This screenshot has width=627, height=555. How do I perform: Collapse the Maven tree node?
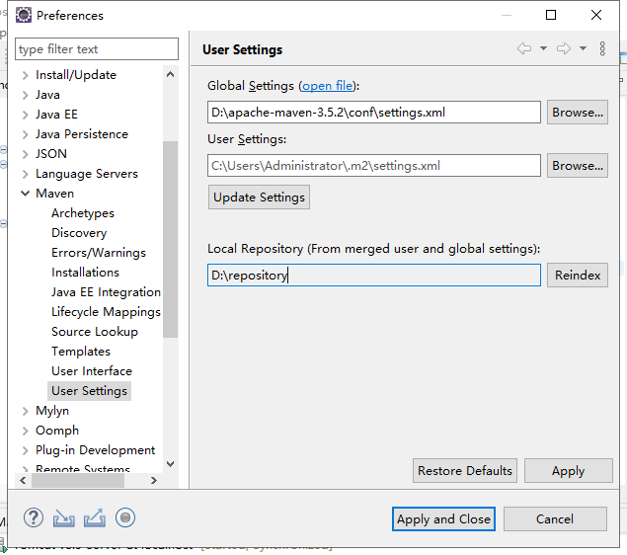tap(26, 194)
